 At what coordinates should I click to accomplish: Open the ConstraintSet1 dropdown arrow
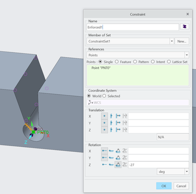[171, 41]
